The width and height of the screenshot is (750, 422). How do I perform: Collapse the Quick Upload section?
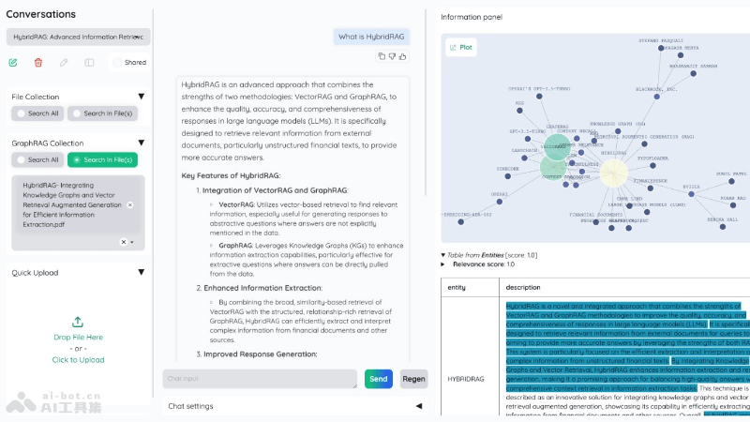coord(141,273)
